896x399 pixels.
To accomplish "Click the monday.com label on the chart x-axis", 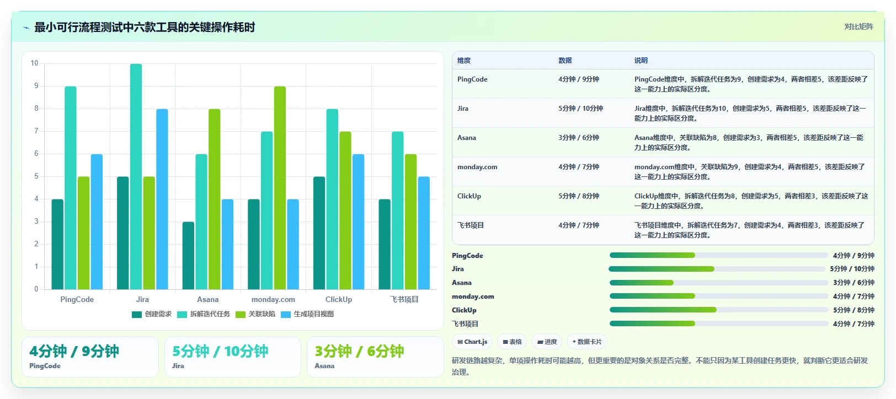I will [273, 300].
